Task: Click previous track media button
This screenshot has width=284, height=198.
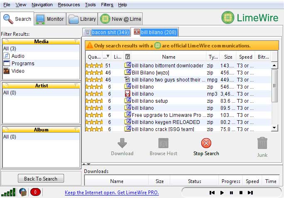Action: (x=212, y=193)
